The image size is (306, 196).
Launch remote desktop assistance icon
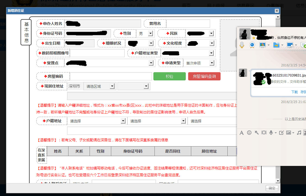(290, 45)
